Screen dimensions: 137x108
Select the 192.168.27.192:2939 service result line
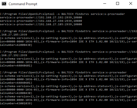click(x=41, y=17)
